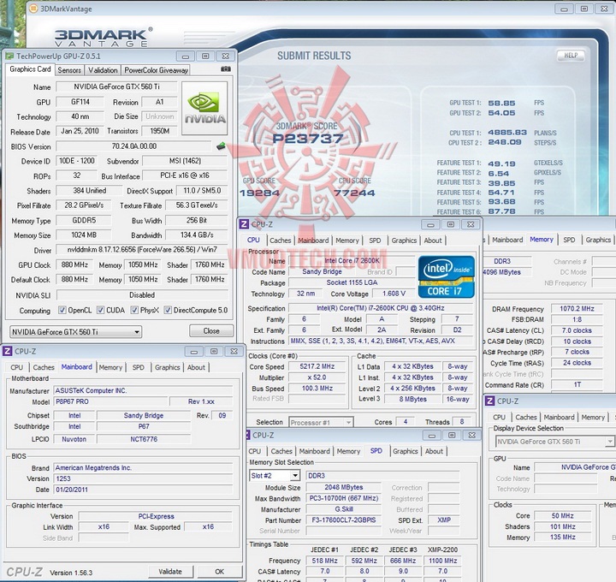Click the BIOS save chip icon

[x=221, y=146]
